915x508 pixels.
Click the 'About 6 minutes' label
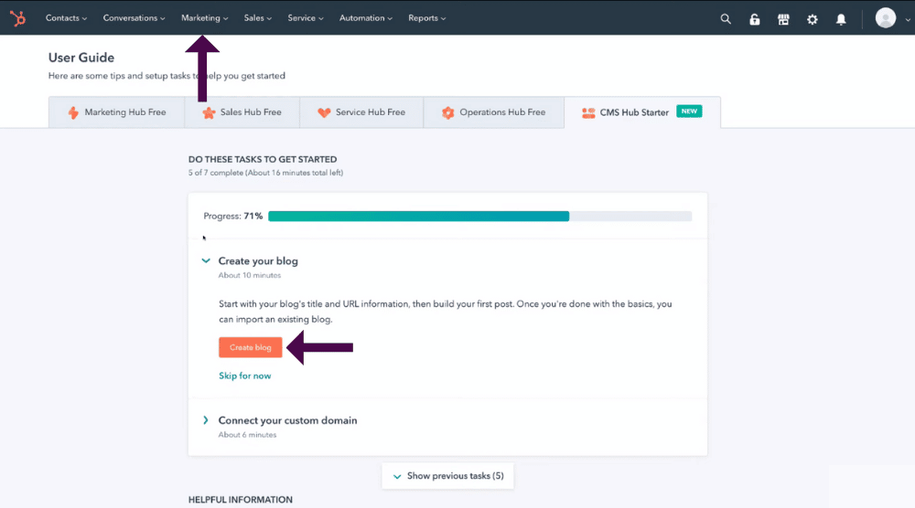coord(247,435)
